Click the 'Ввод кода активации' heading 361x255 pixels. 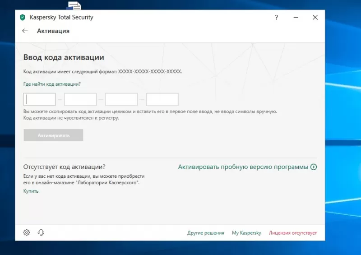(x=64, y=57)
